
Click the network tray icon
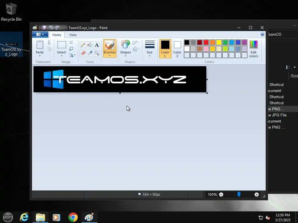click(261, 217)
